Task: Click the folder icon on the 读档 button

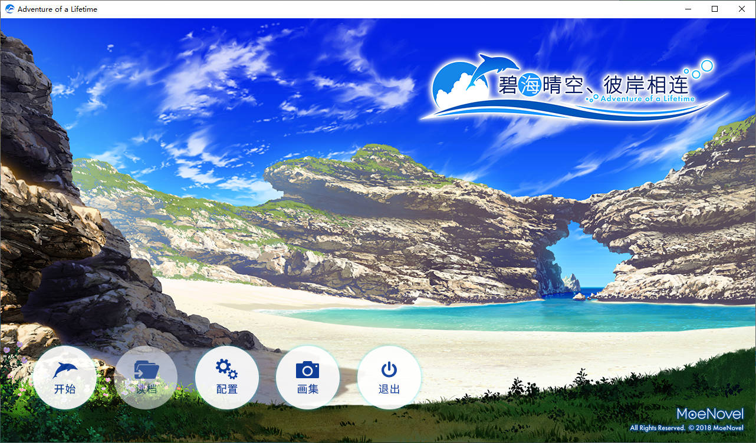Action: point(146,370)
